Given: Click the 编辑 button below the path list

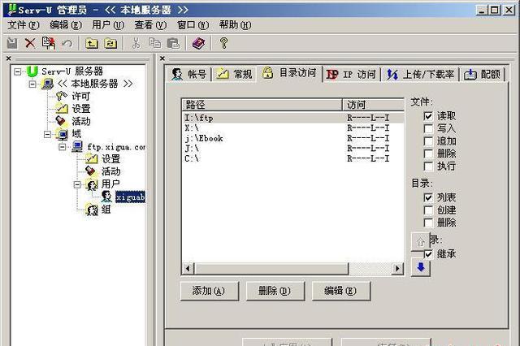Looking at the screenshot, I should [x=340, y=291].
